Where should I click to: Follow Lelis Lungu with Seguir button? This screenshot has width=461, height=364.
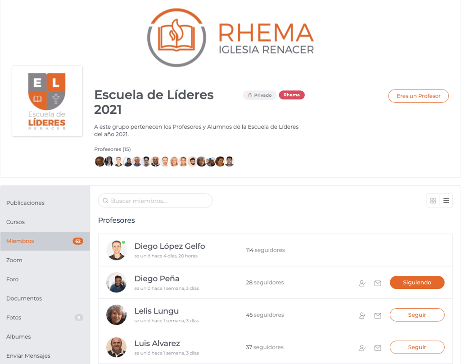(417, 315)
